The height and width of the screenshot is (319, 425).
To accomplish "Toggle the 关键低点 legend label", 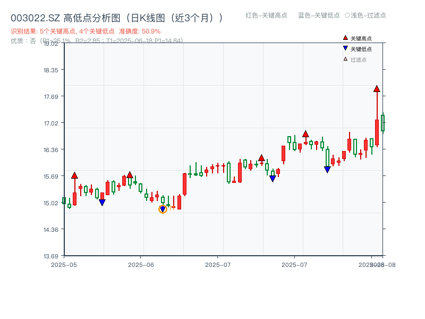I will 361,49.
